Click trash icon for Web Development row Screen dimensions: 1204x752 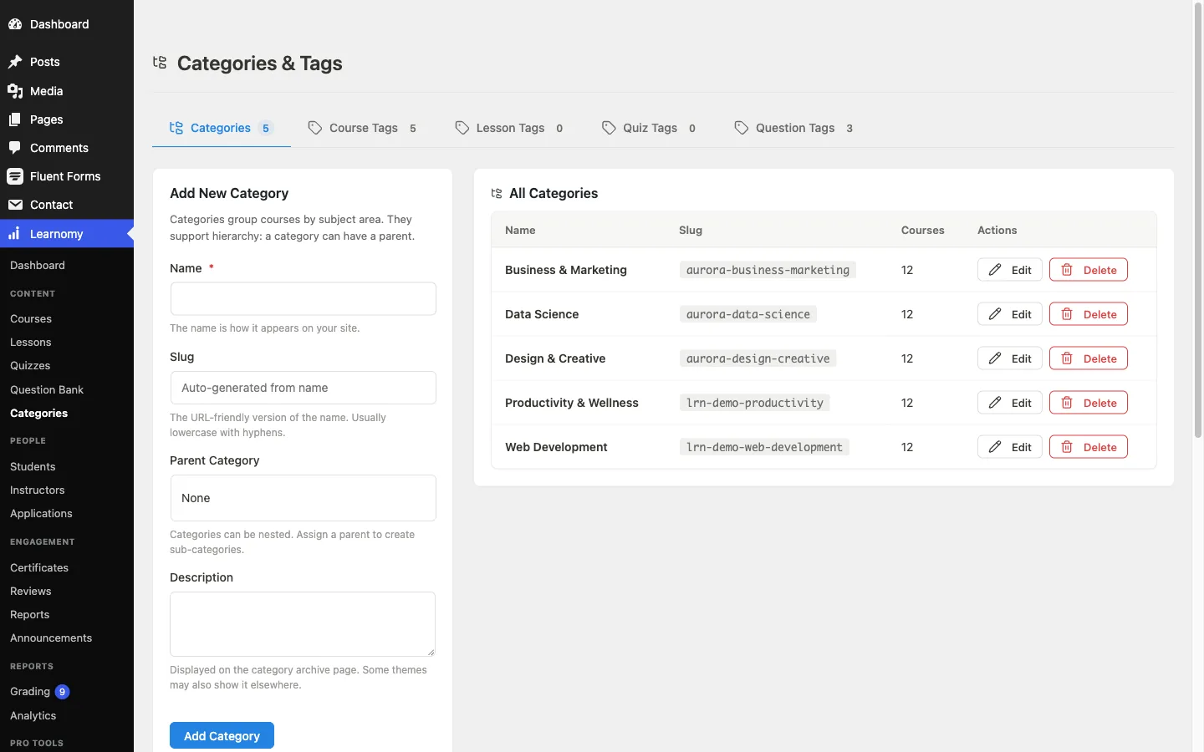click(1067, 447)
